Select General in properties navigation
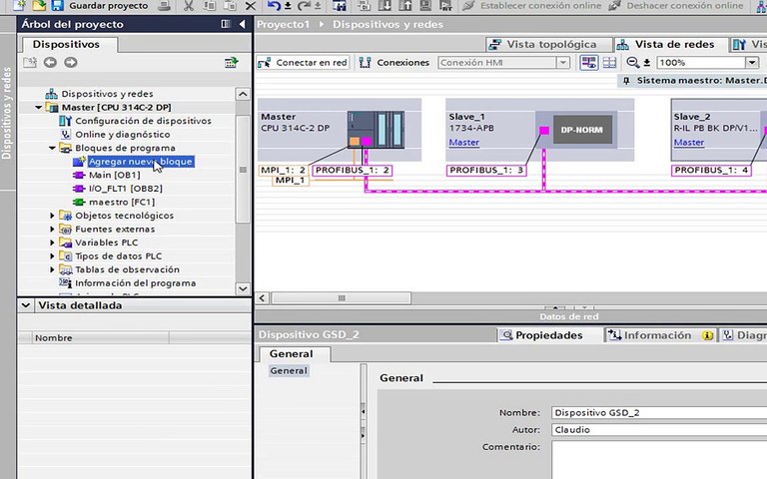767x479 pixels. (x=289, y=370)
